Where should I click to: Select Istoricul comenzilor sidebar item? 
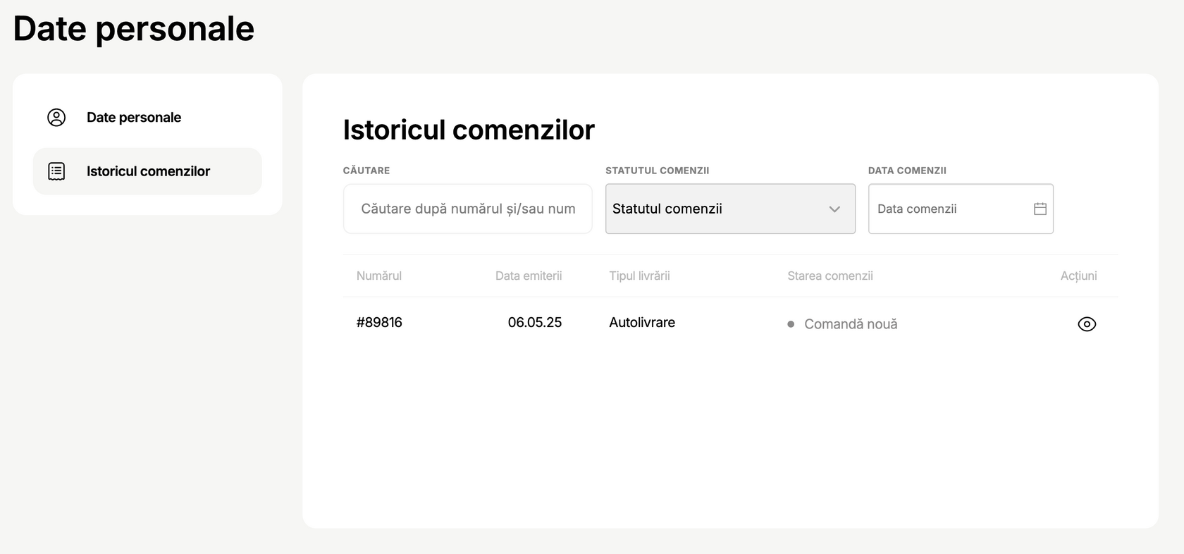pyautogui.click(x=147, y=171)
